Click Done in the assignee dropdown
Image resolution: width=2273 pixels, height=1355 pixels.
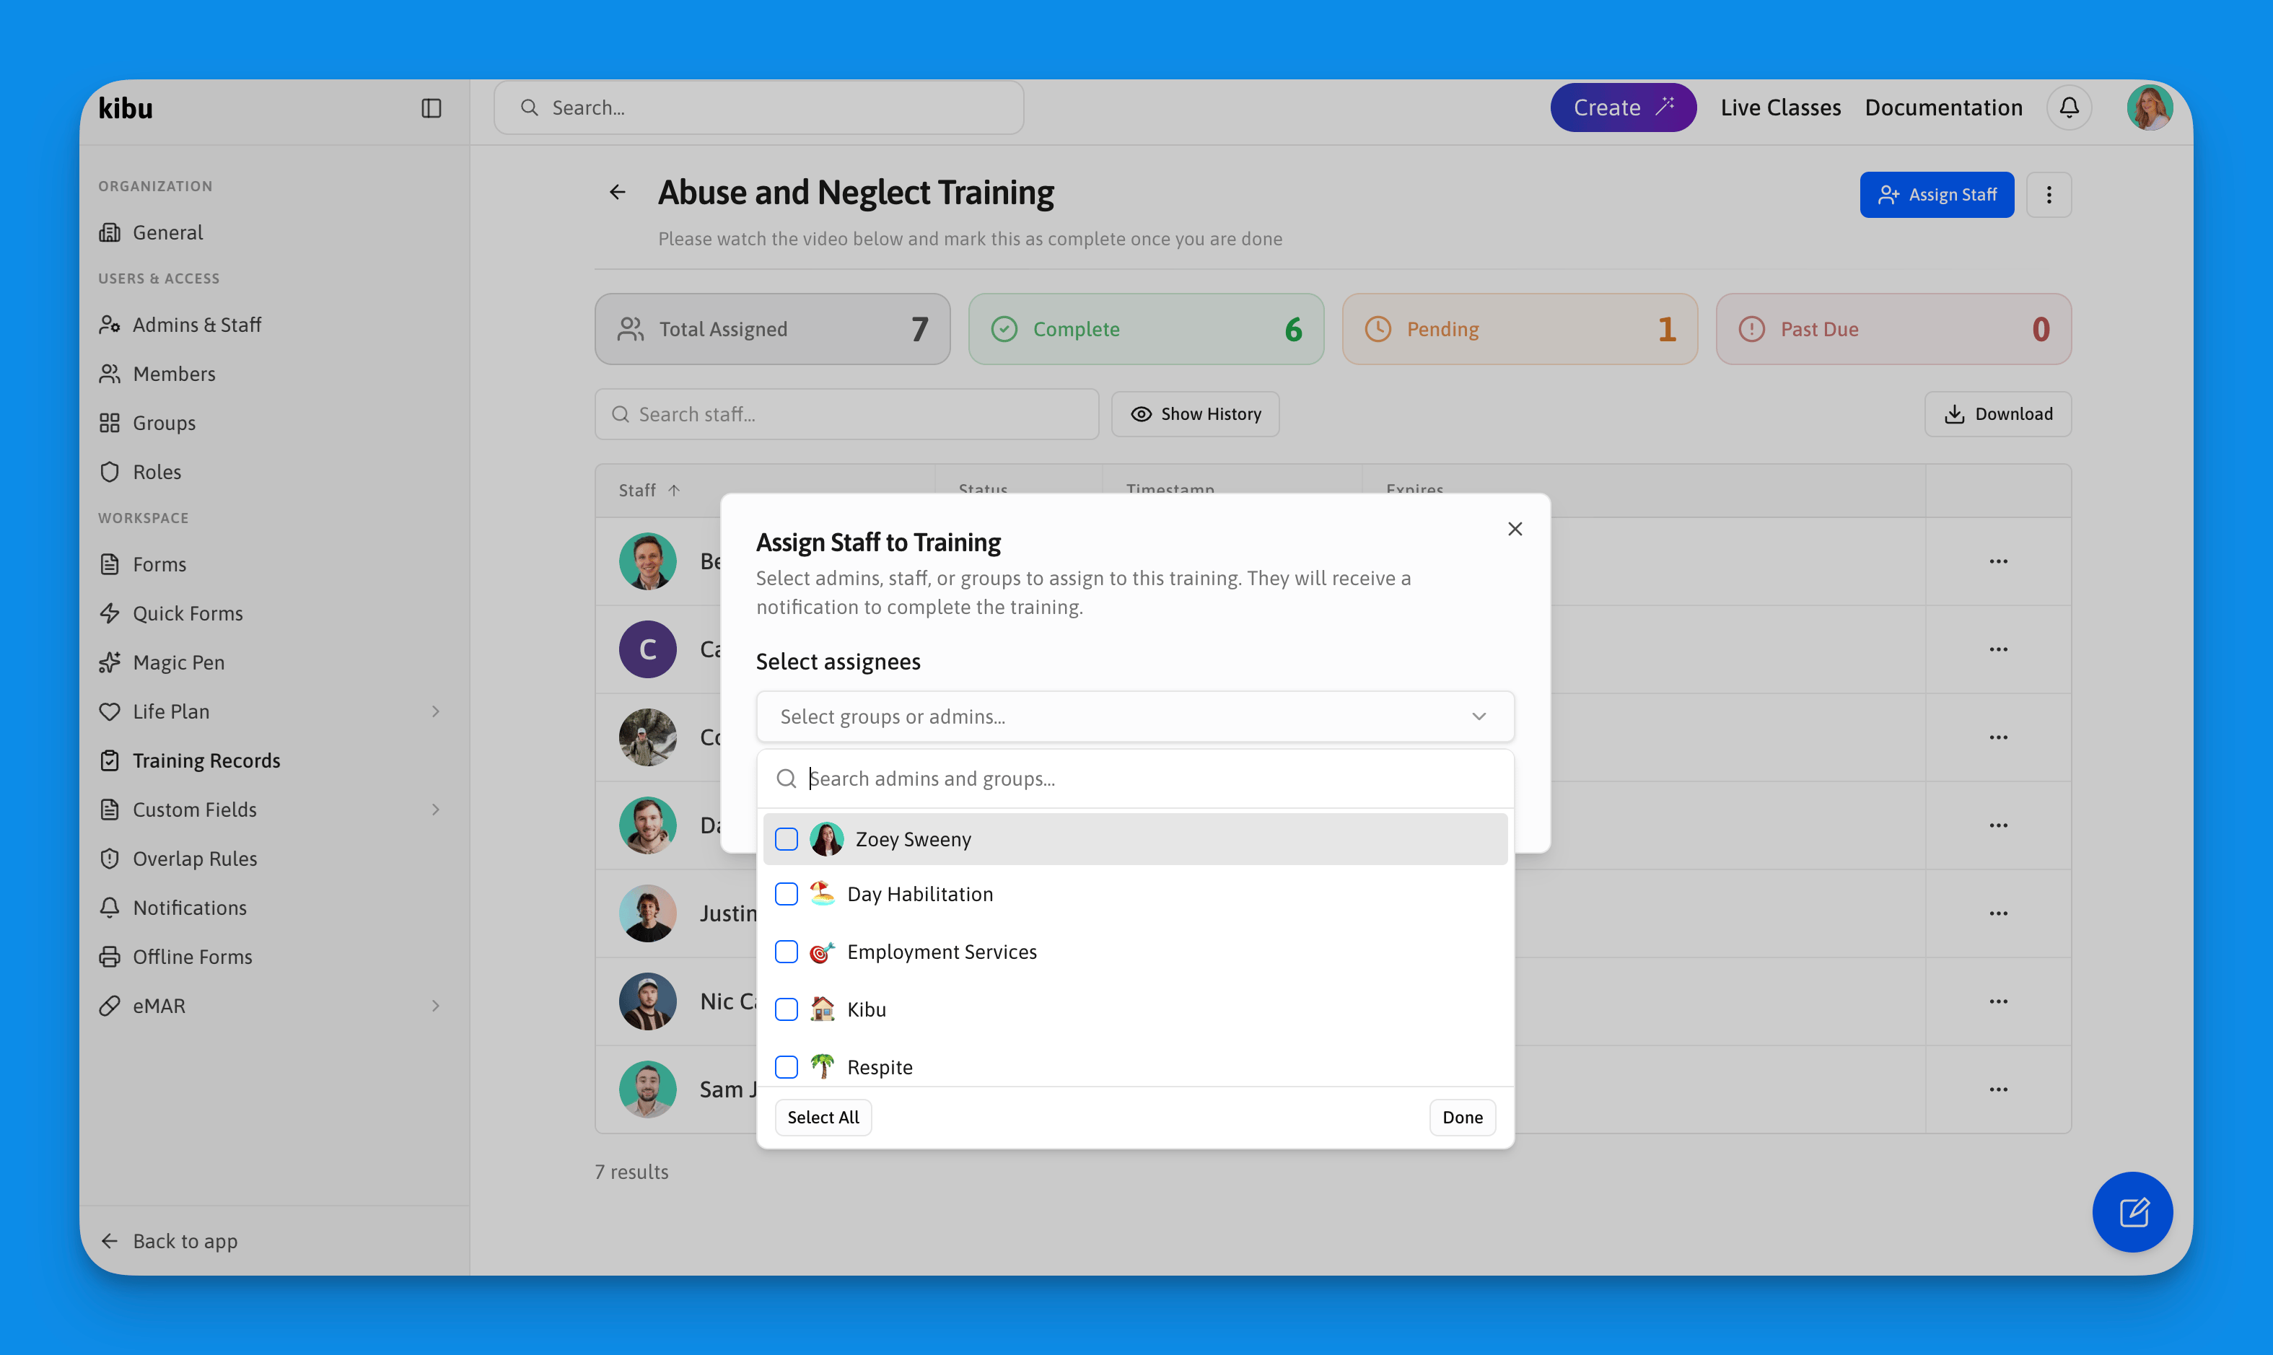pyautogui.click(x=1462, y=1117)
